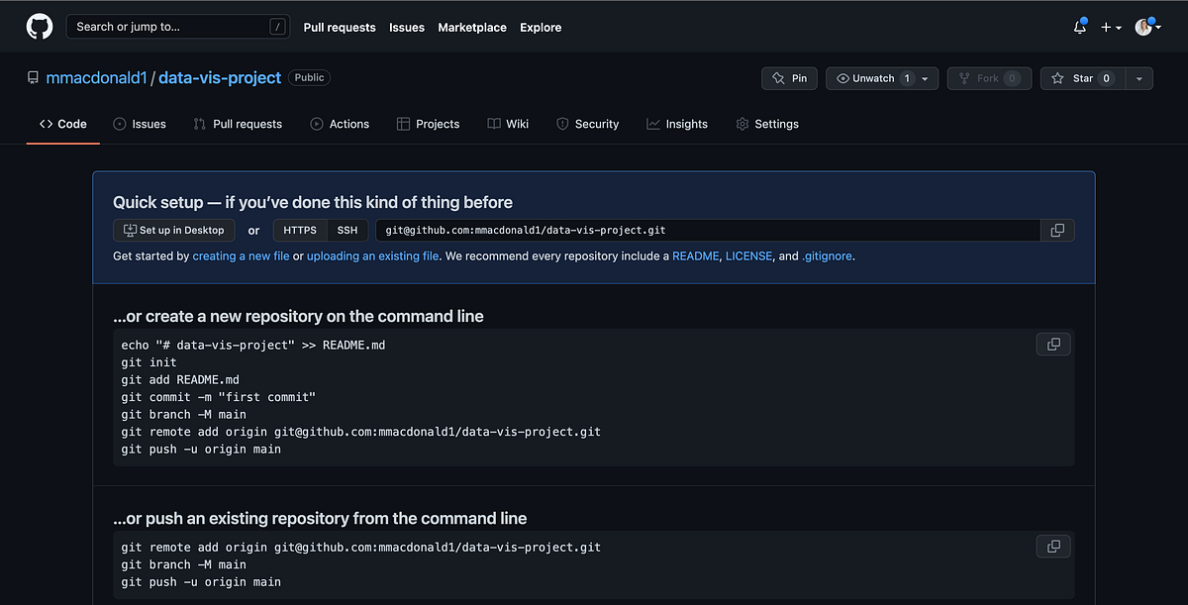The image size is (1188, 605).
Task: Open the user avatar menu
Action: 1146,28
